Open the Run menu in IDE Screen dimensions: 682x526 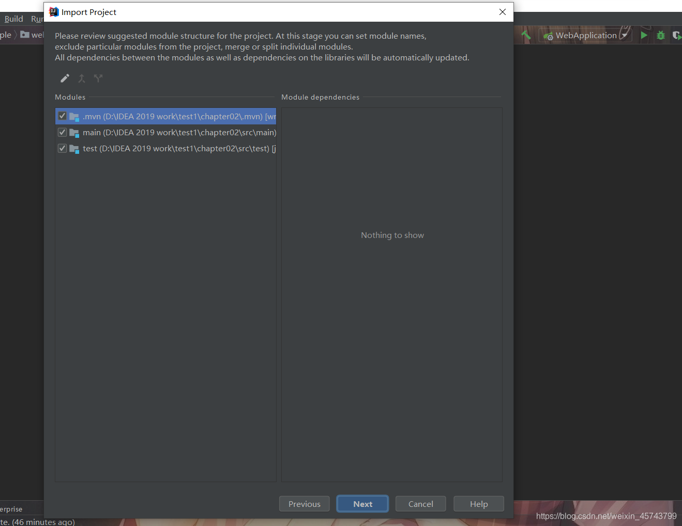(37, 19)
